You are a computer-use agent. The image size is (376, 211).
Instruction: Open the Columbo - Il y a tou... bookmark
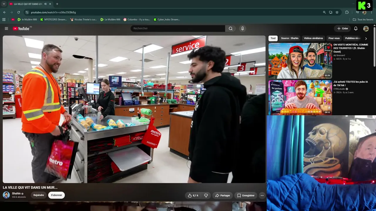[137, 20]
